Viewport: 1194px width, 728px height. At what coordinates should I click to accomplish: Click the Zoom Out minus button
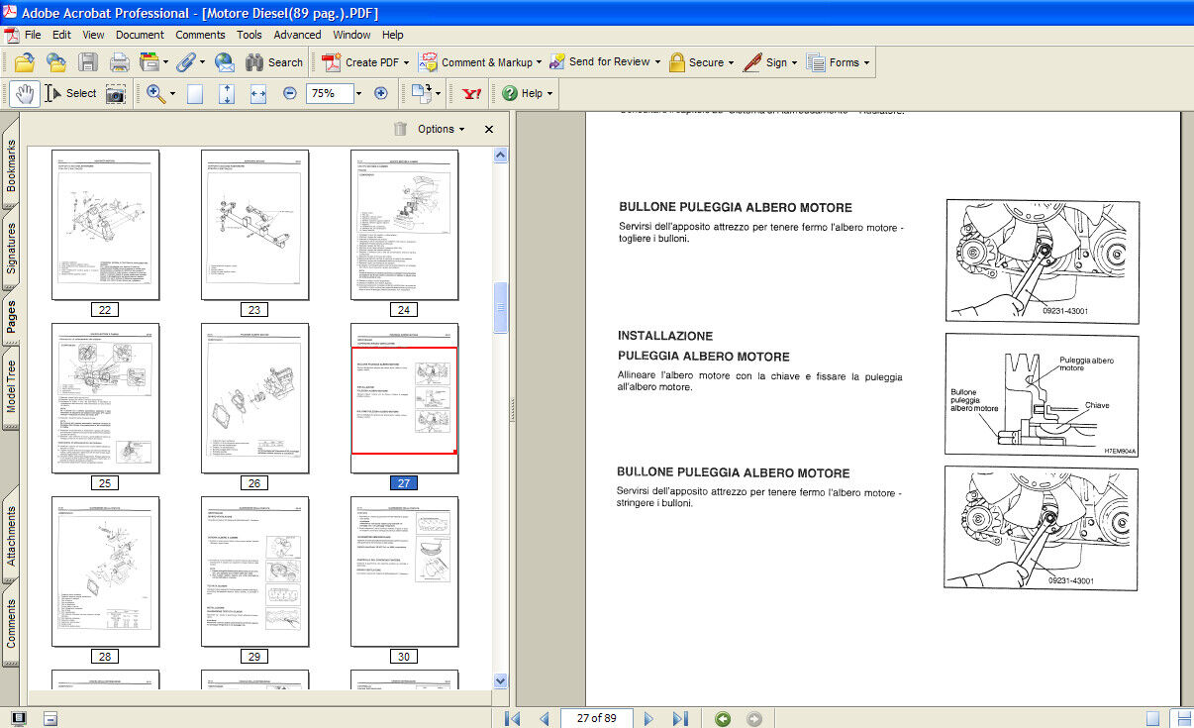pyautogui.click(x=290, y=93)
